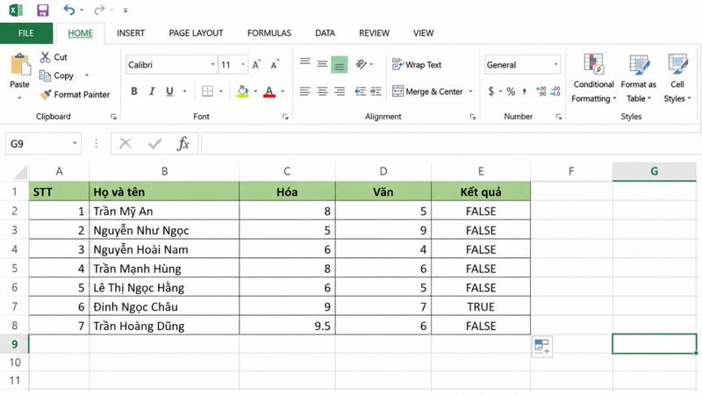This screenshot has height=395, width=702.
Task: Align text to the left
Action: (x=304, y=92)
